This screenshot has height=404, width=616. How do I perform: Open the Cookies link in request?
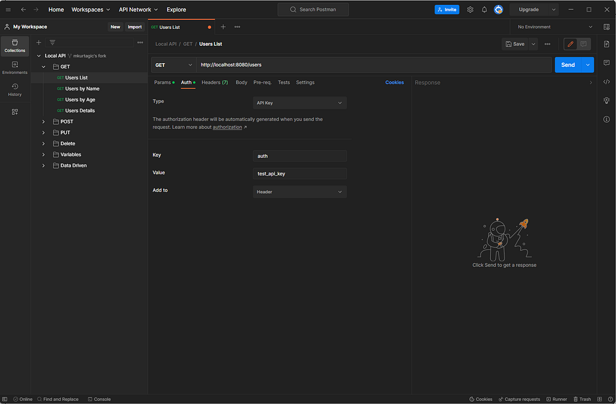(x=395, y=82)
